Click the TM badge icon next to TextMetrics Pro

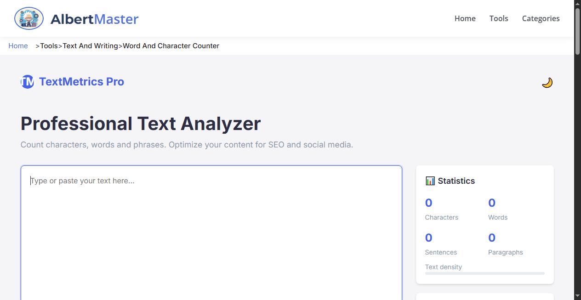click(x=27, y=81)
